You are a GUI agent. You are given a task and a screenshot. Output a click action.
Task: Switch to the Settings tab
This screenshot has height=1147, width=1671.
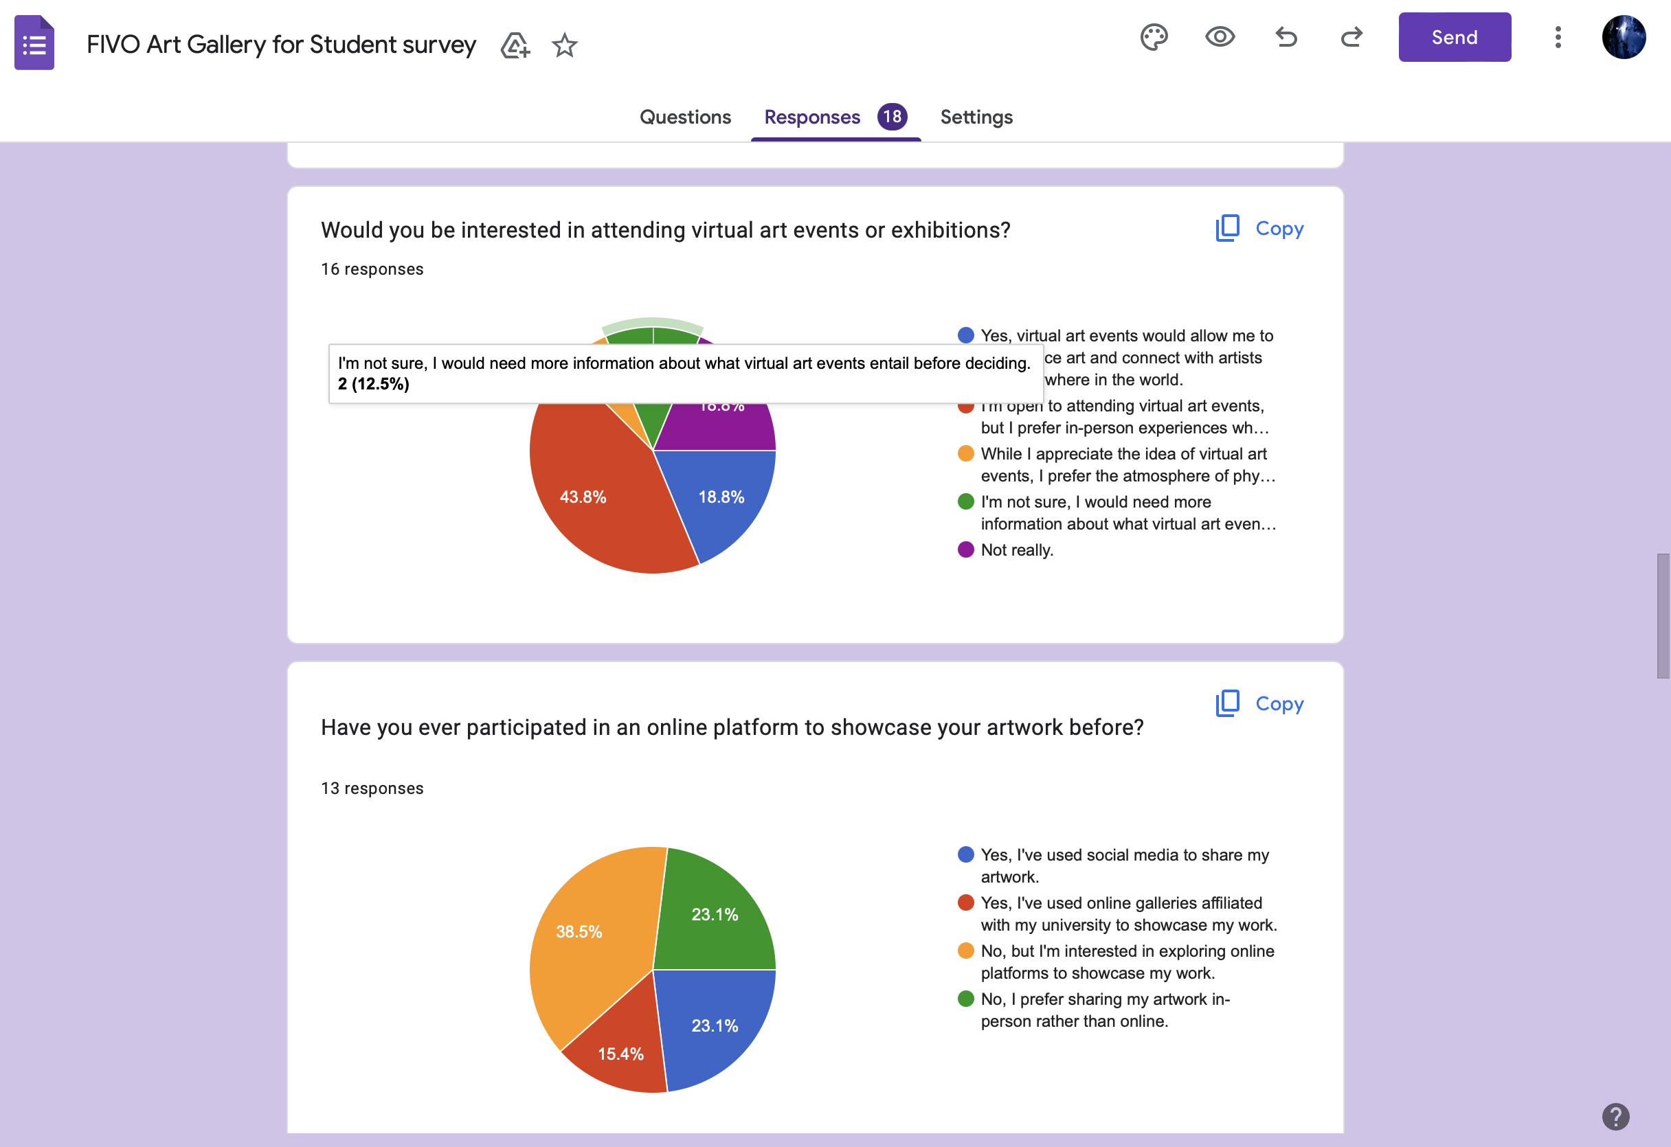point(976,117)
